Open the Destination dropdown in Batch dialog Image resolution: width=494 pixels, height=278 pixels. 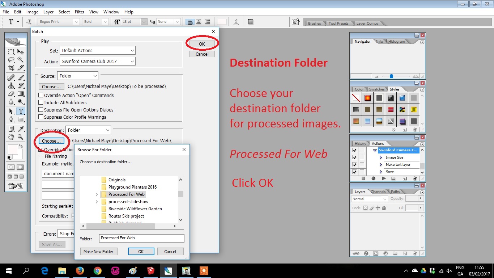click(x=88, y=130)
